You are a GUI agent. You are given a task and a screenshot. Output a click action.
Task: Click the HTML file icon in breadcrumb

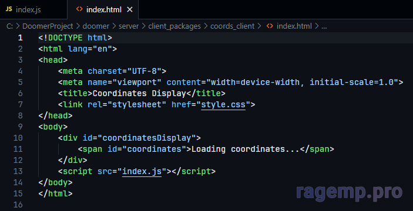tap(270, 26)
